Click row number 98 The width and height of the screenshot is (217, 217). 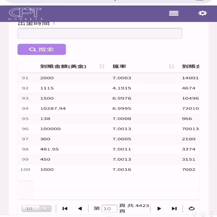25,149
